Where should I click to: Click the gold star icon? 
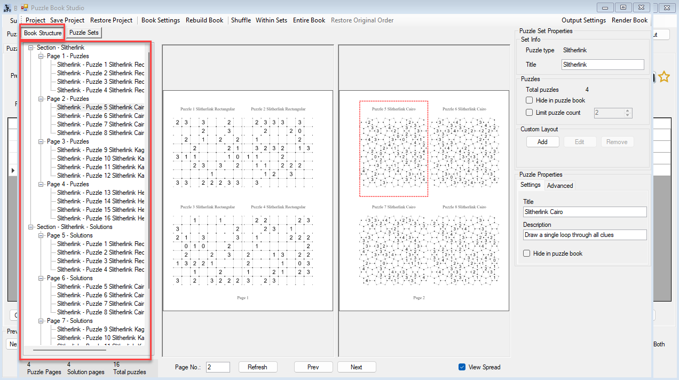[x=664, y=77]
